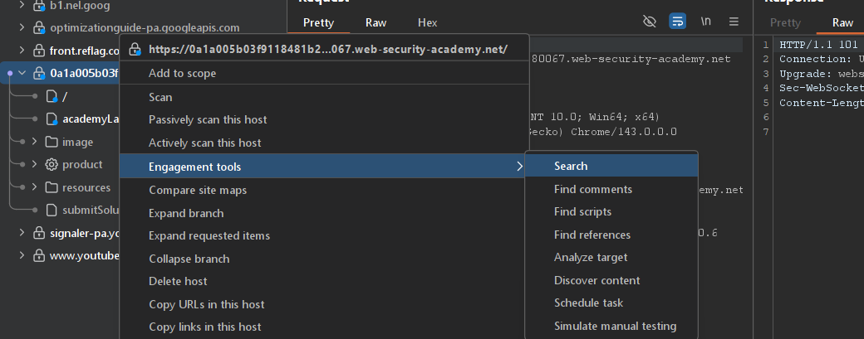The image size is (864, 339).
Task: Toggle hidden message parts eye icon
Action: click(x=650, y=22)
